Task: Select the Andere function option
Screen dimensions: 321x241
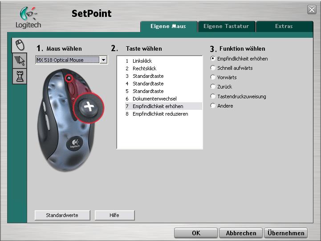Action: (x=213, y=105)
